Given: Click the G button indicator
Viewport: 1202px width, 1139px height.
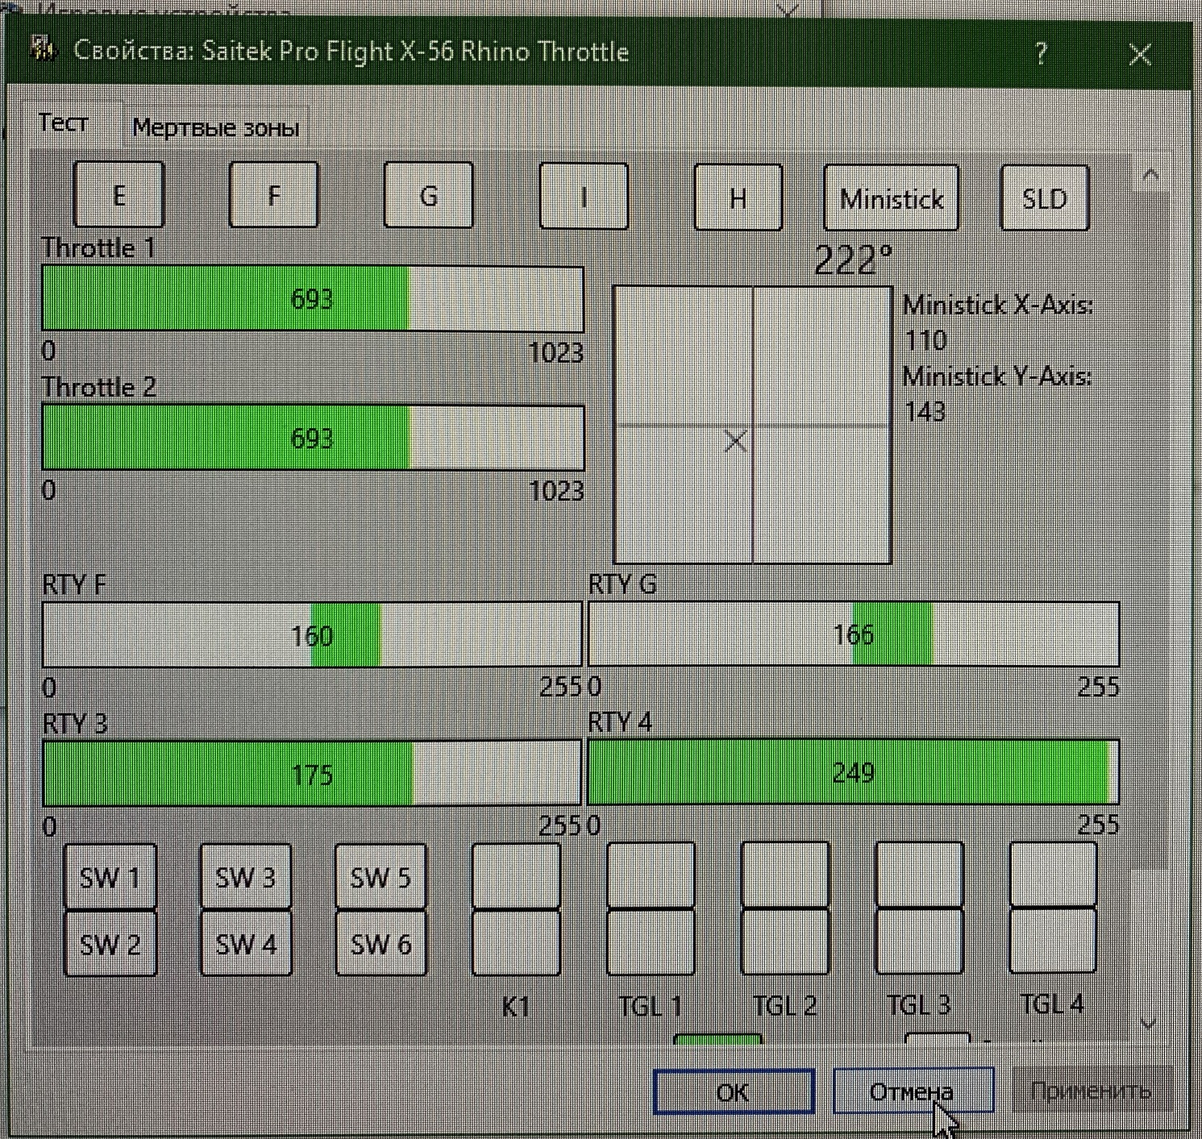Looking at the screenshot, I should tap(429, 195).
